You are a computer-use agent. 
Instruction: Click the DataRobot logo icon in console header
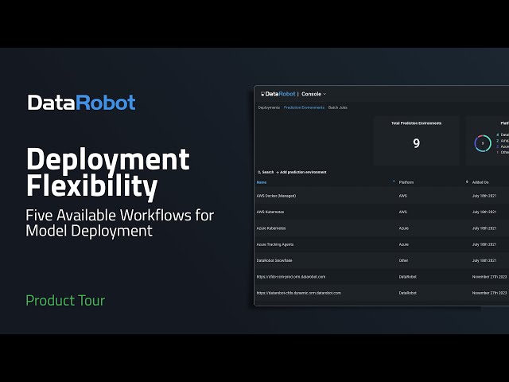pyautogui.click(x=262, y=94)
